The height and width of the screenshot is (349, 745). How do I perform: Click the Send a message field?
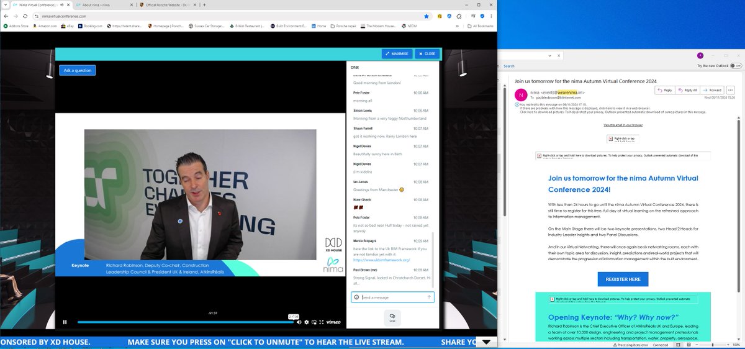pos(394,297)
